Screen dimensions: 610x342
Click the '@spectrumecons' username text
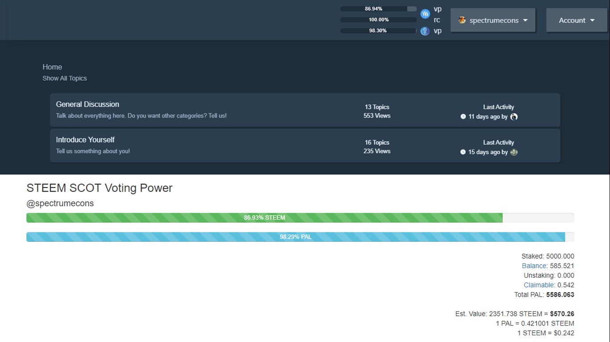pyautogui.click(x=60, y=204)
